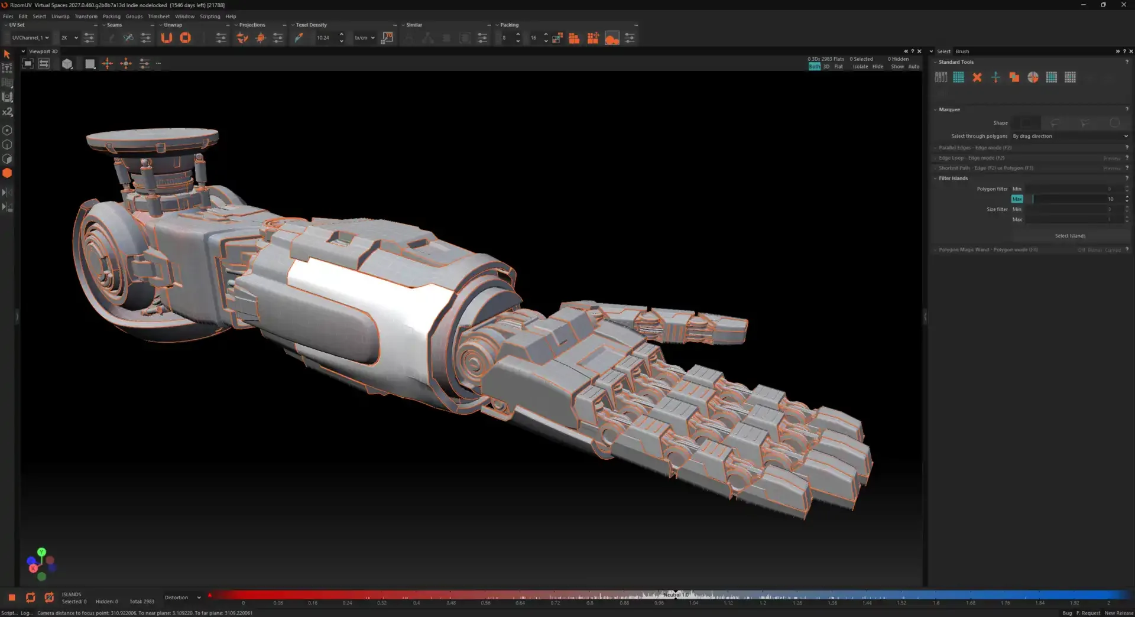
Task: Click the orange U Unwrap icon
Action: (167, 38)
